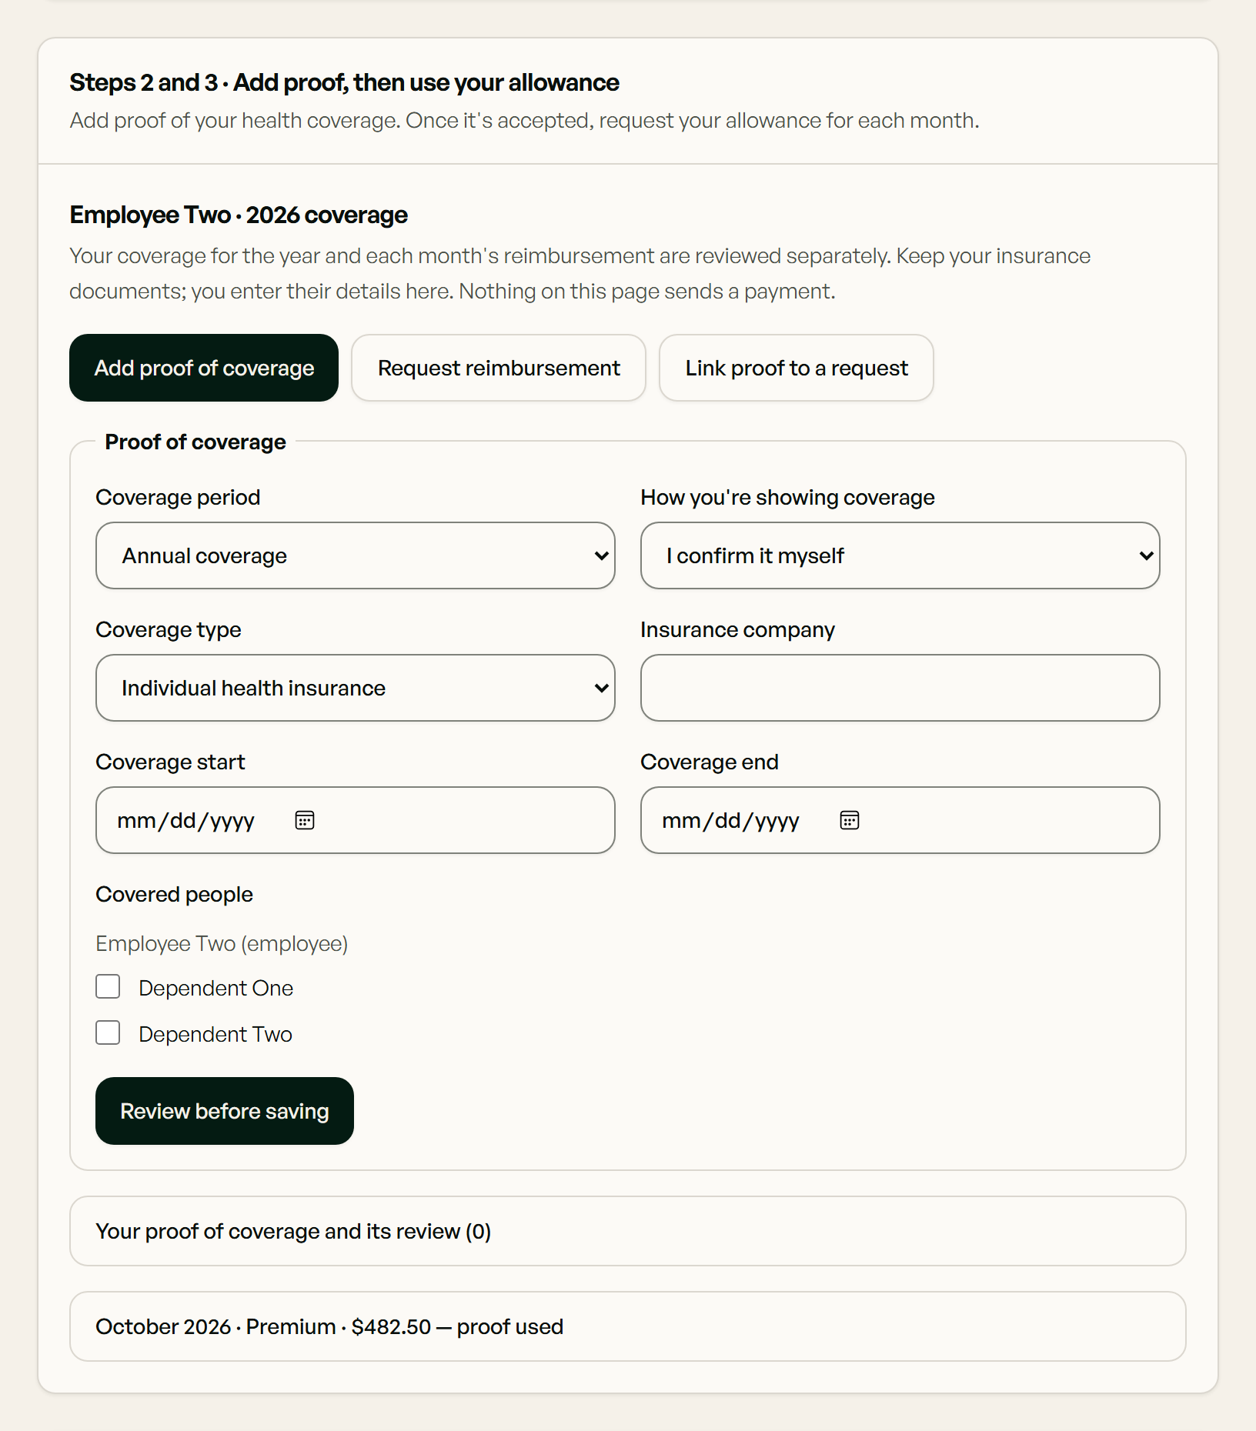Viewport: 1256px width, 1431px height.
Task: Open the Coverage type dropdown
Action: click(x=356, y=688)
